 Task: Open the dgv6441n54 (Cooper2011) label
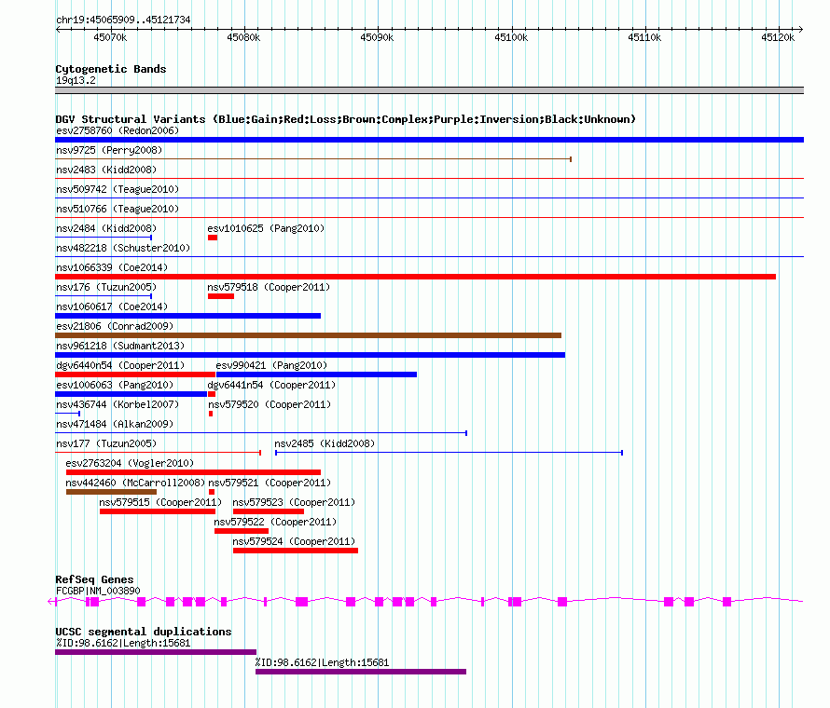click(271, 385)
